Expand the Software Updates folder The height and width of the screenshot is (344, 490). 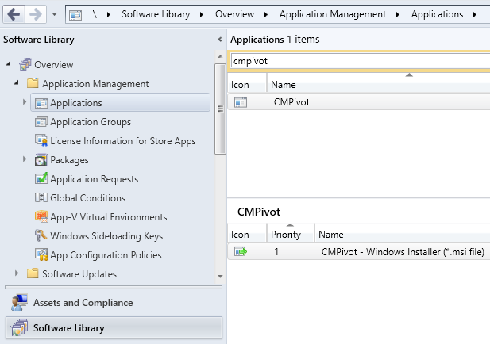[x=17, y=274]
